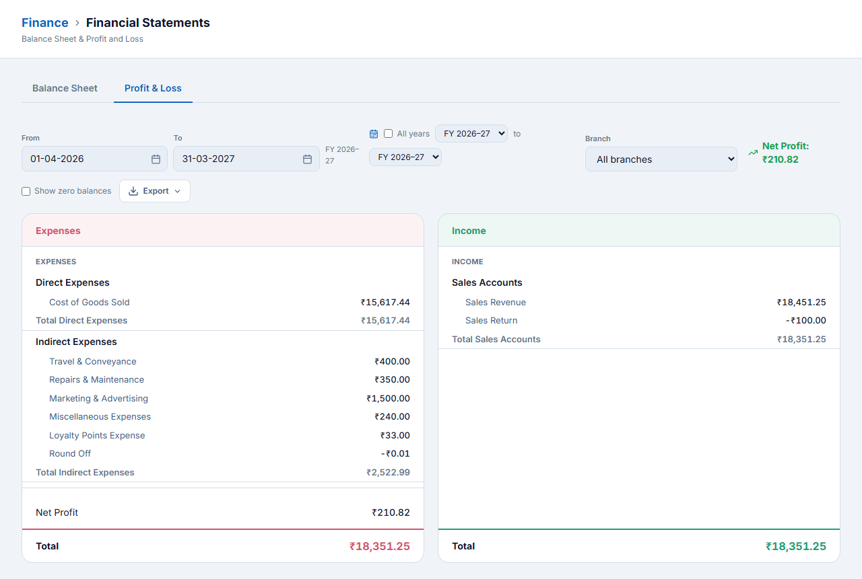Click the blue calendar icon beside All years
Screen dimensions: 862x579
374,134
